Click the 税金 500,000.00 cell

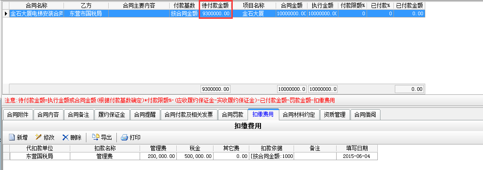[195, 156]
